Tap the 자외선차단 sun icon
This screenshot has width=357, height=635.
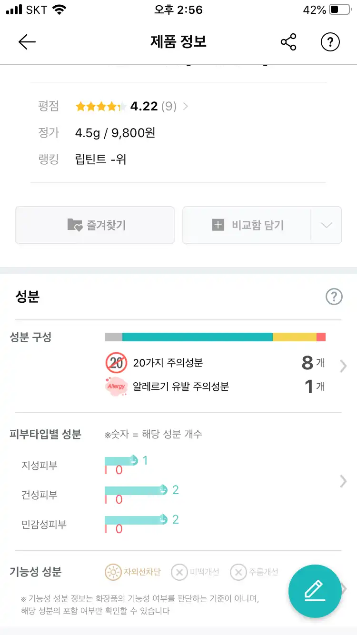tap(113, 572)
